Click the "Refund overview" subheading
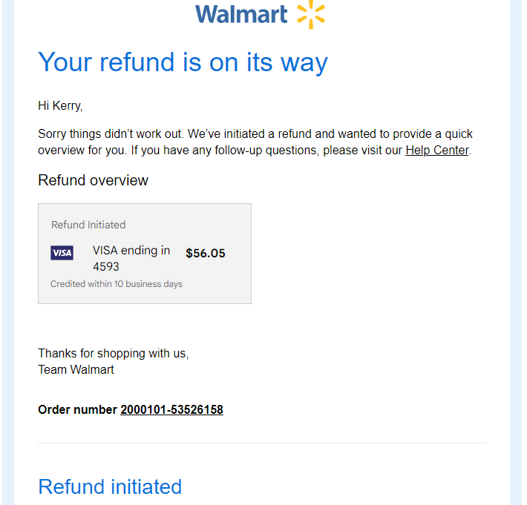Viewport: 527px width, 505px height. [93, 180]
